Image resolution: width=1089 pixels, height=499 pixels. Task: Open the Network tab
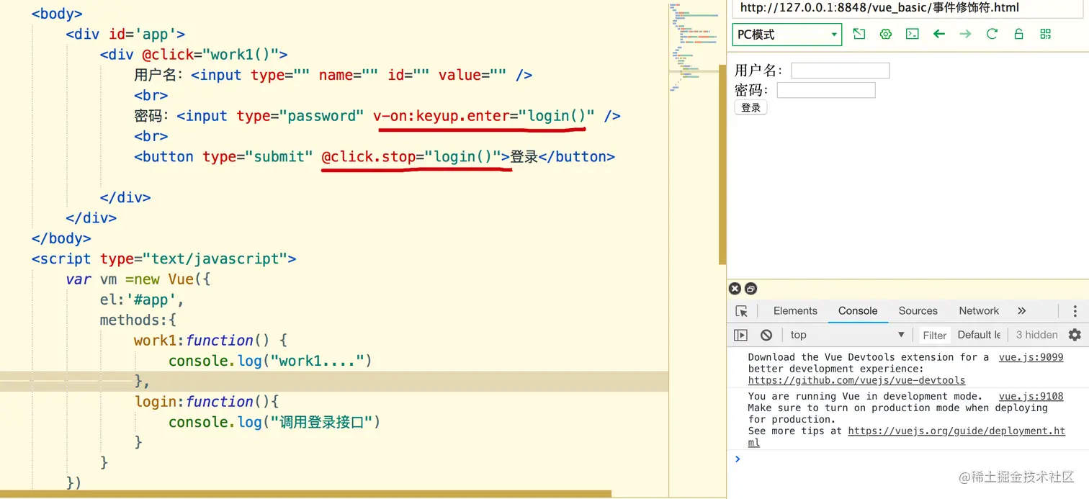click(979, 311)
